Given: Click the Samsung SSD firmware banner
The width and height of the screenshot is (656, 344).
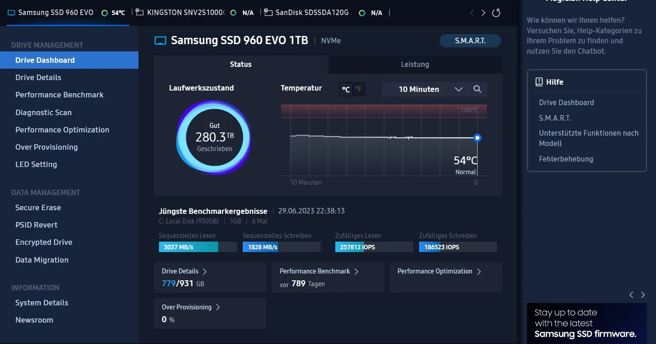Looking at the screenshot, I should click(587, 324).
